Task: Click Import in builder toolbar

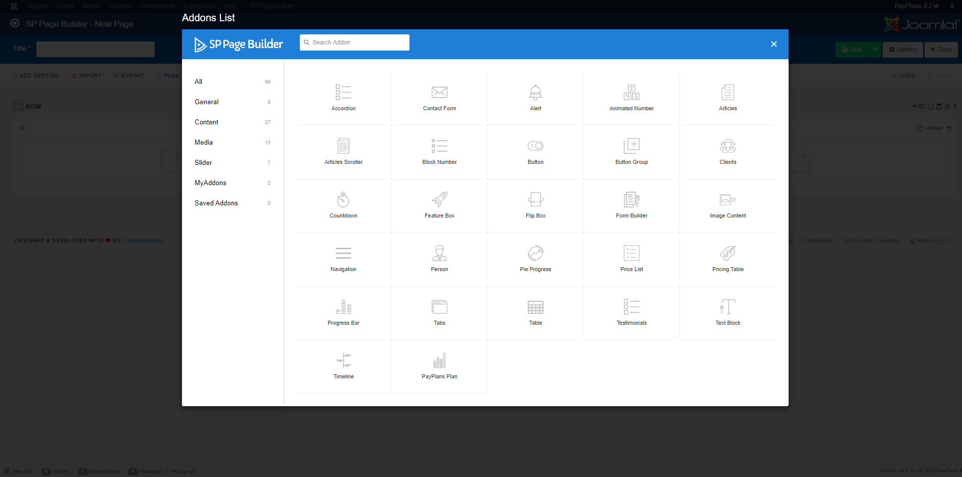Action: (86, 76)
